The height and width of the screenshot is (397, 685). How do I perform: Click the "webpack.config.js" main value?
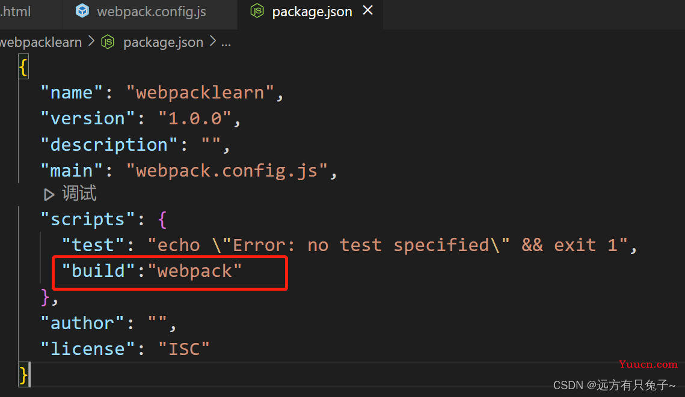click(227, 171)
